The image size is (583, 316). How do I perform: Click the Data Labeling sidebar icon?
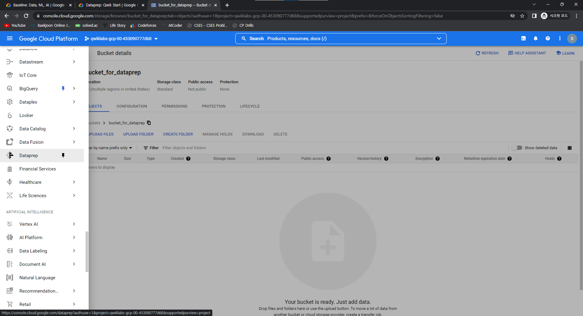10,251
